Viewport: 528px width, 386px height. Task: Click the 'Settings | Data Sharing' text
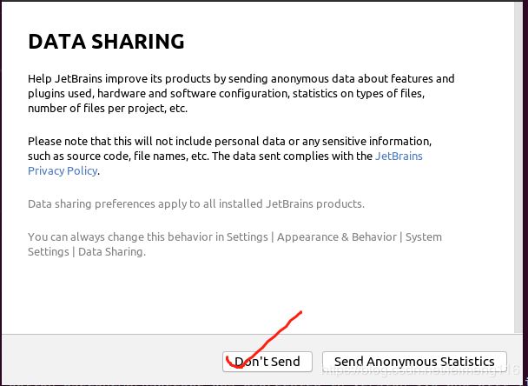tap(87, 252)
